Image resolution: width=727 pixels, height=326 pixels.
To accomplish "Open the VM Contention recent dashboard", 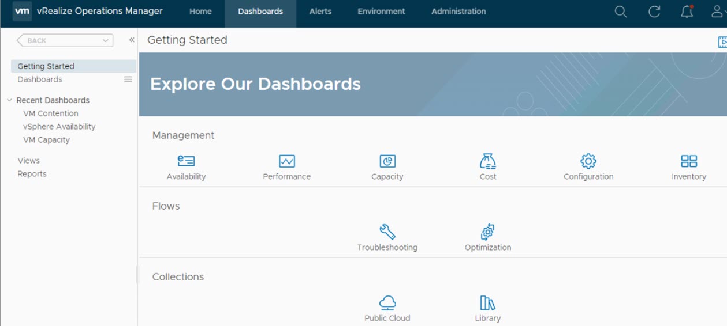I will pos(51,113).
